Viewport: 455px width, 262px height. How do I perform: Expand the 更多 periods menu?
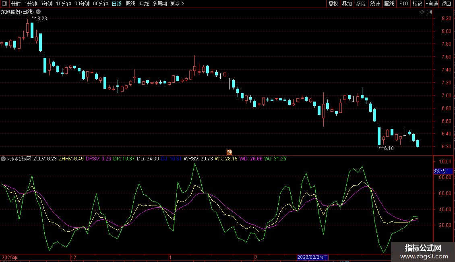tap(177, 4)
